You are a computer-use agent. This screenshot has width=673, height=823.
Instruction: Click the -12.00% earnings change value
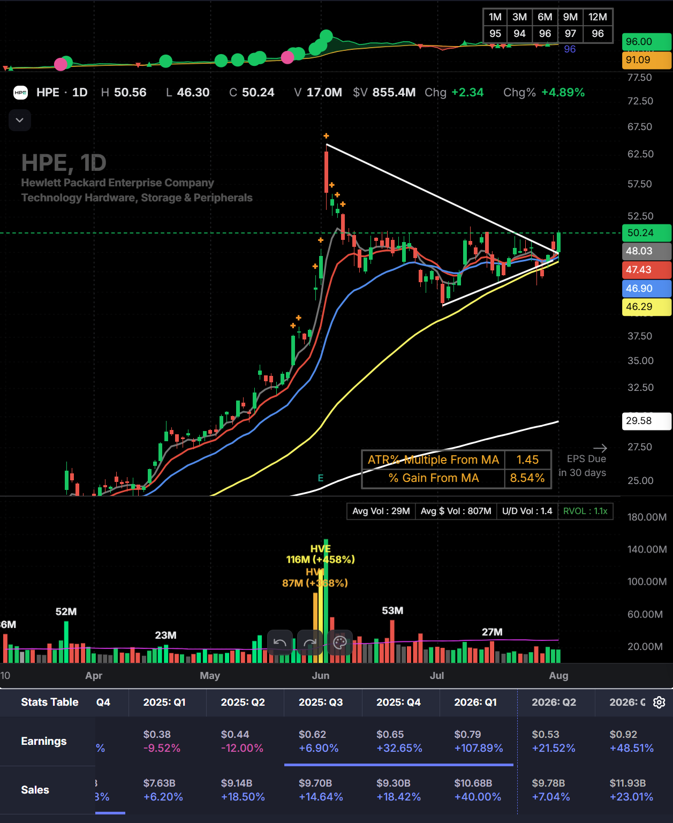pos(242,748)
